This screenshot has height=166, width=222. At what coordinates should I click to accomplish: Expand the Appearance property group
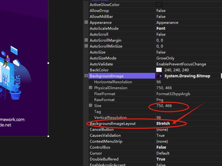tap(86, 22)
